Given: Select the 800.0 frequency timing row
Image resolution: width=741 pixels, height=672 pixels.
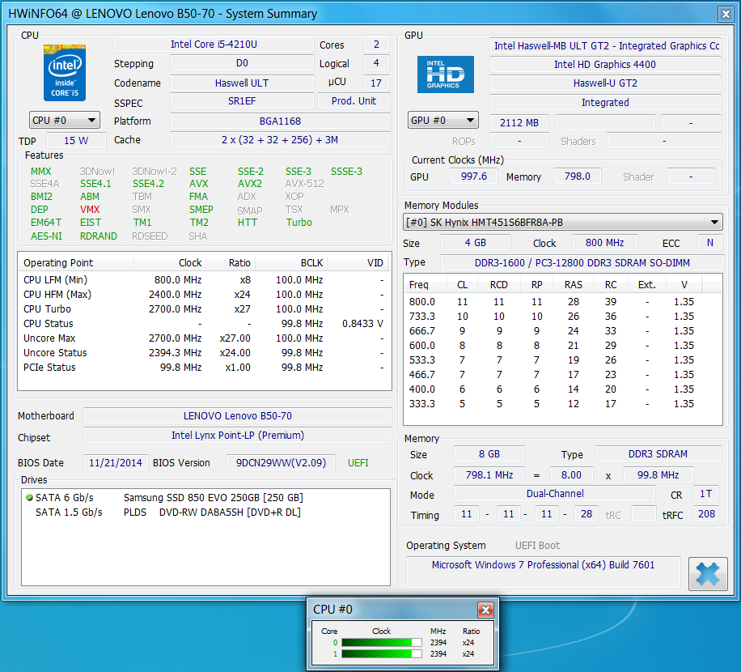Looking at the screenshot, I should coord(562,302).
